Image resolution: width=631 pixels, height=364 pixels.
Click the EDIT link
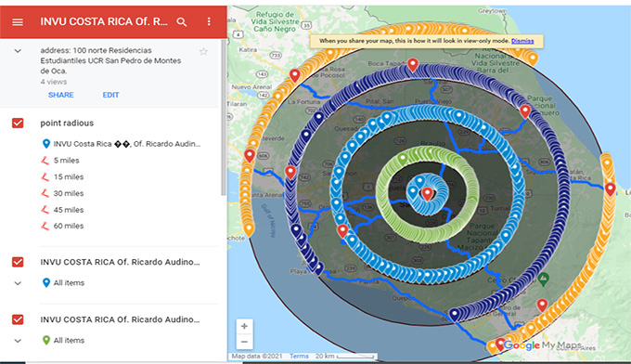[x=110, y=95]
